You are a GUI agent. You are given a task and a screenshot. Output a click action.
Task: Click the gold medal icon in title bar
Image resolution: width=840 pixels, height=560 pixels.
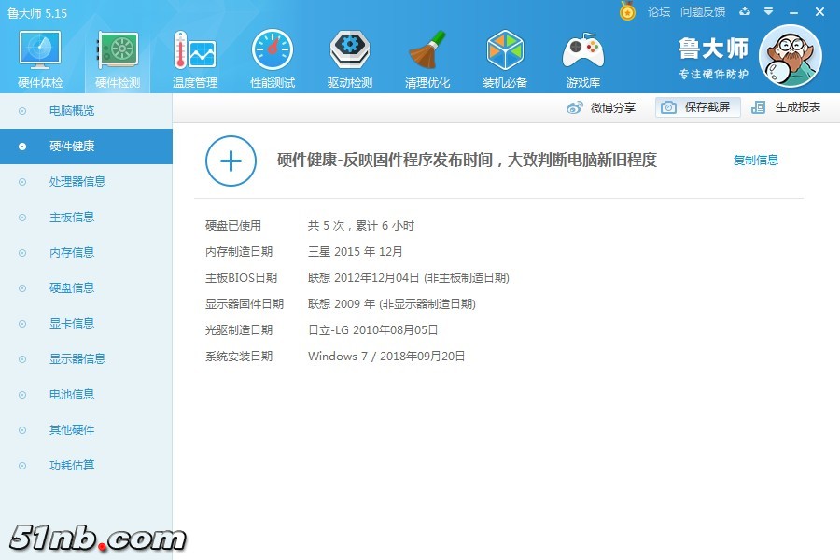[628, 12]
